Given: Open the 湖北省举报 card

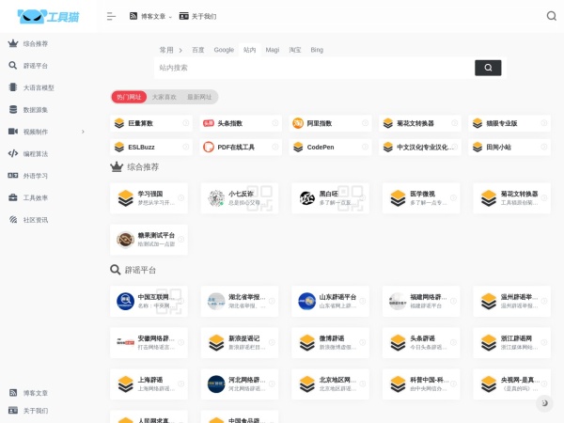Looking at the screenshot, I should 240,302.
